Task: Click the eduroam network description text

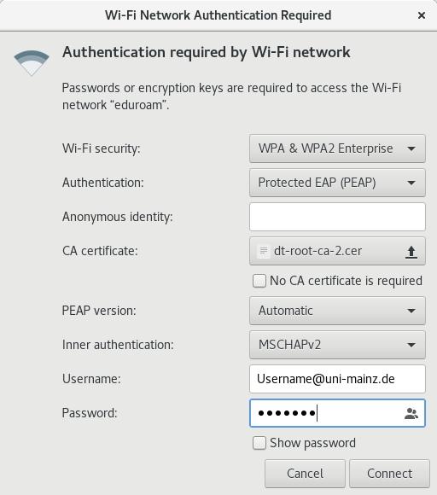Action: (x=231, y=96)
